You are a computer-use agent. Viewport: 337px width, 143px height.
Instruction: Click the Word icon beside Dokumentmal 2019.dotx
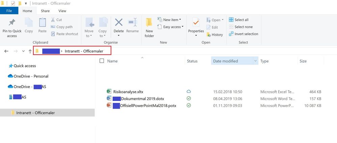pos(109,98)
